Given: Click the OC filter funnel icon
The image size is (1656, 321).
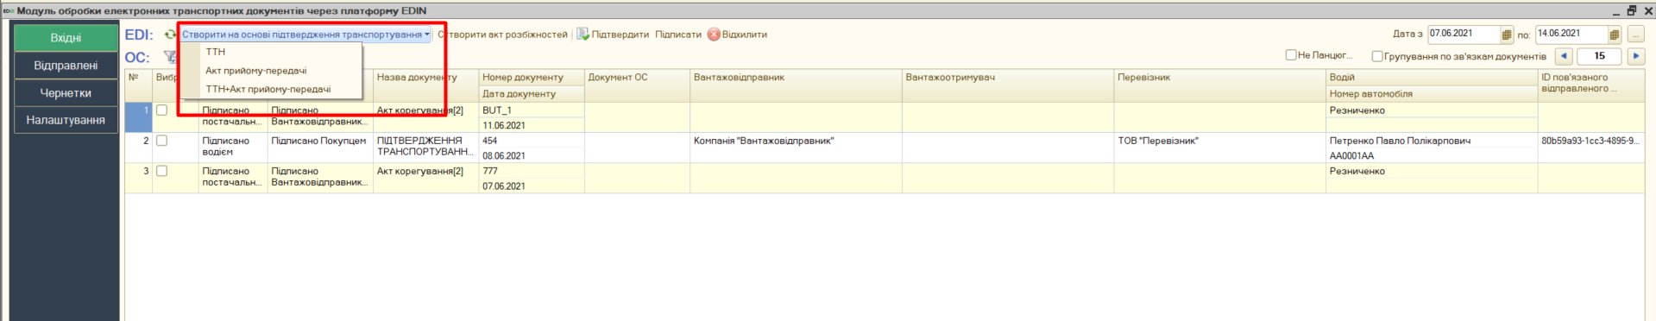Looking at the screenshot, I should coord(170,57).
